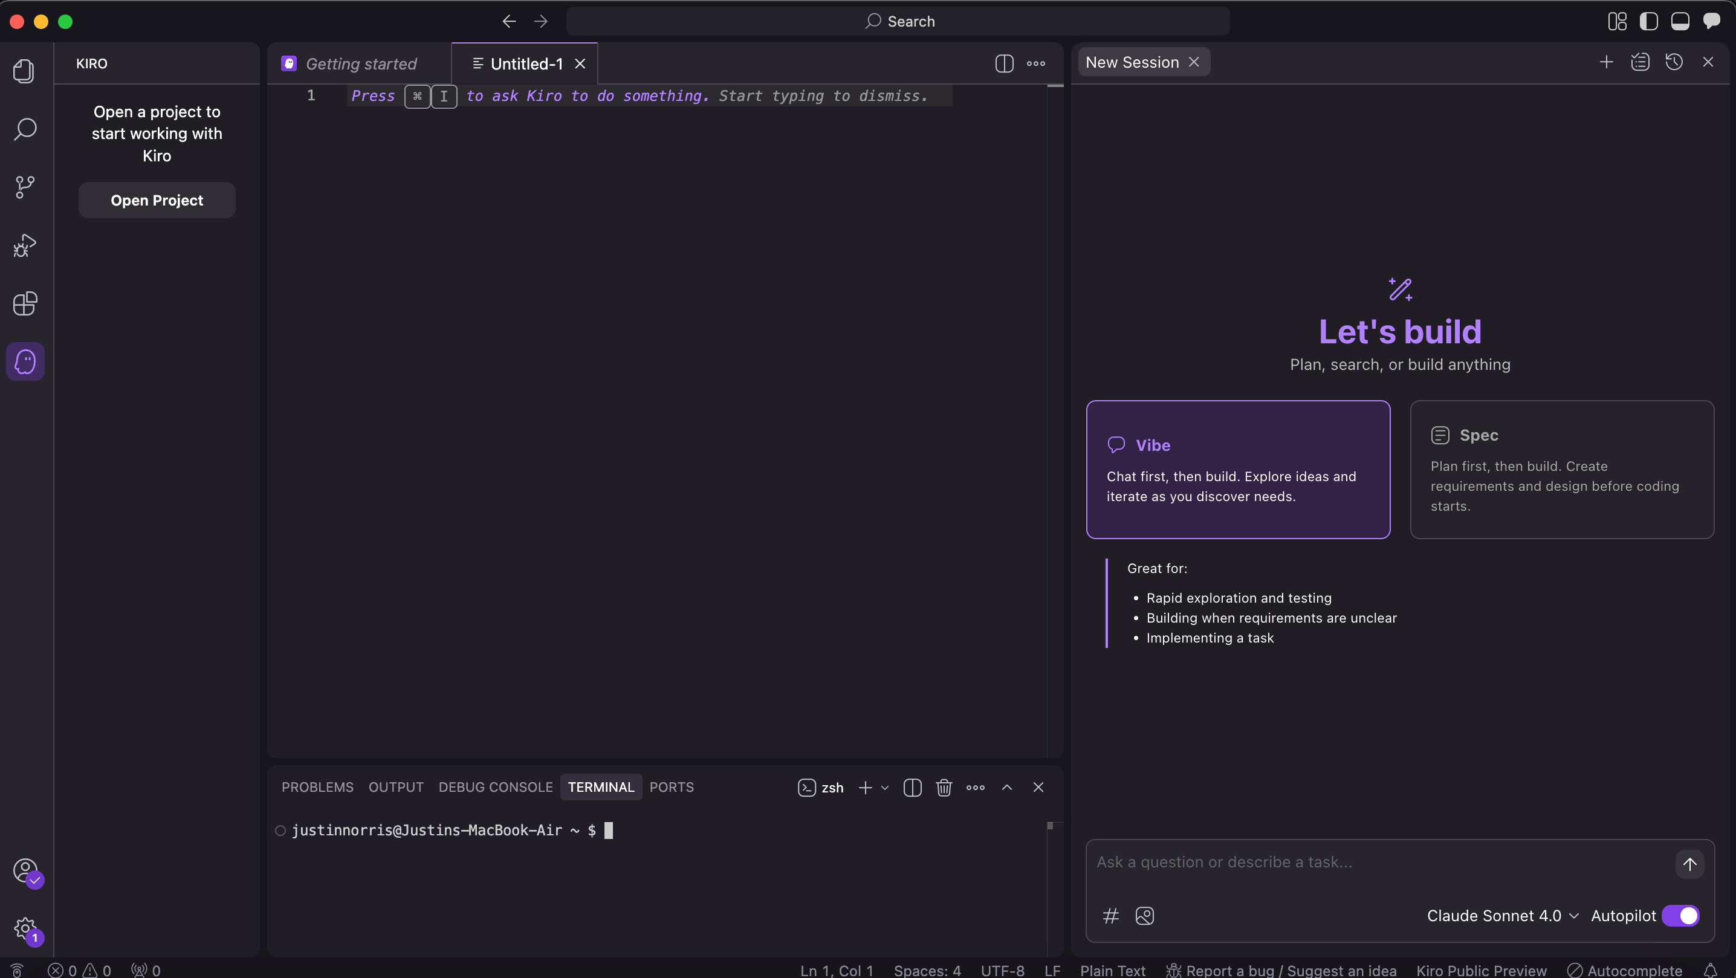
Task: Toggle the Autopilot switch off
Action: point(1680,916)
